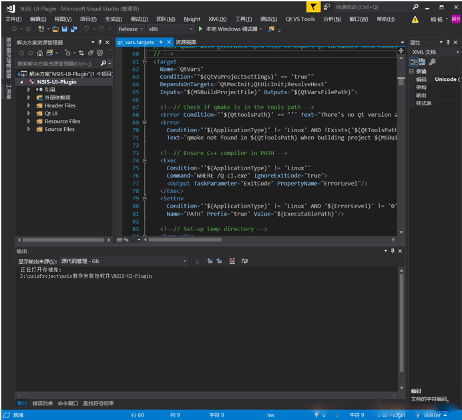Select the Qt UI folder in tree
This screenshot has width=462, height=420.
pos(51,114)
